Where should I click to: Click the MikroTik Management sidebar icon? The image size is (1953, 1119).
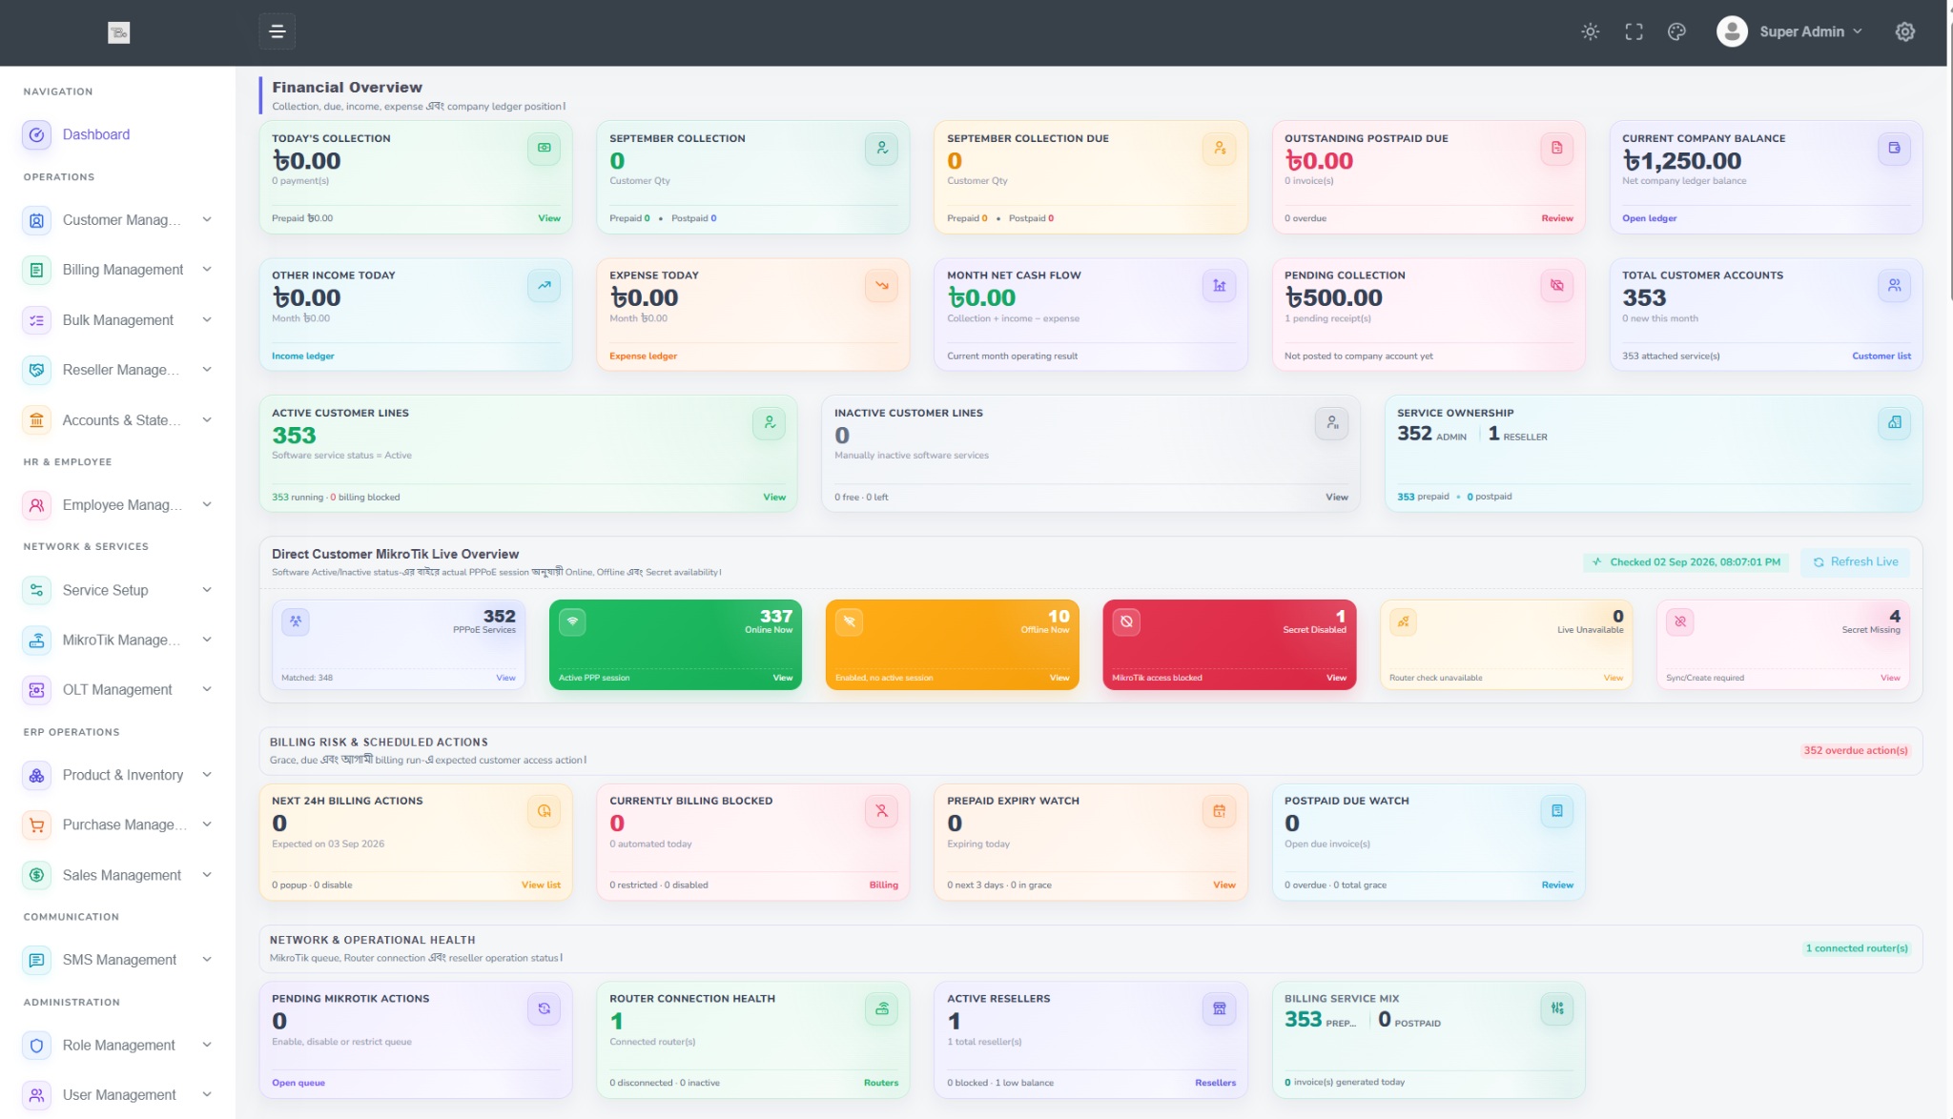pos(36,640)
